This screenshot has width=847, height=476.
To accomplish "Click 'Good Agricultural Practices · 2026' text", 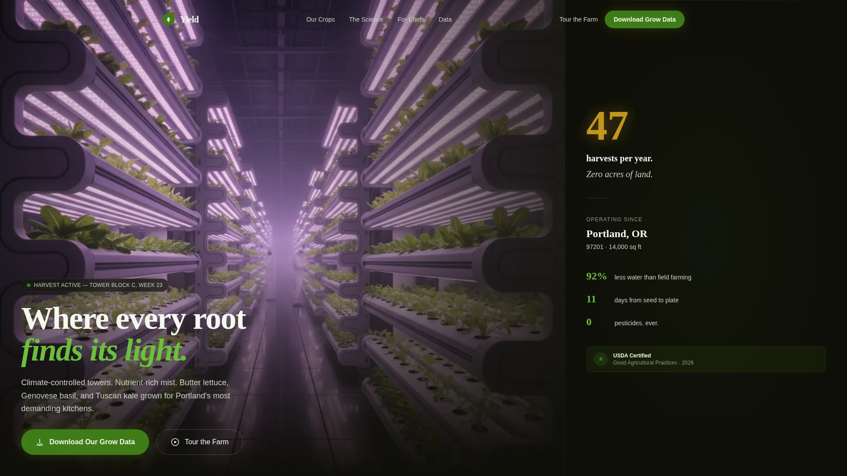I will [653, 363].
